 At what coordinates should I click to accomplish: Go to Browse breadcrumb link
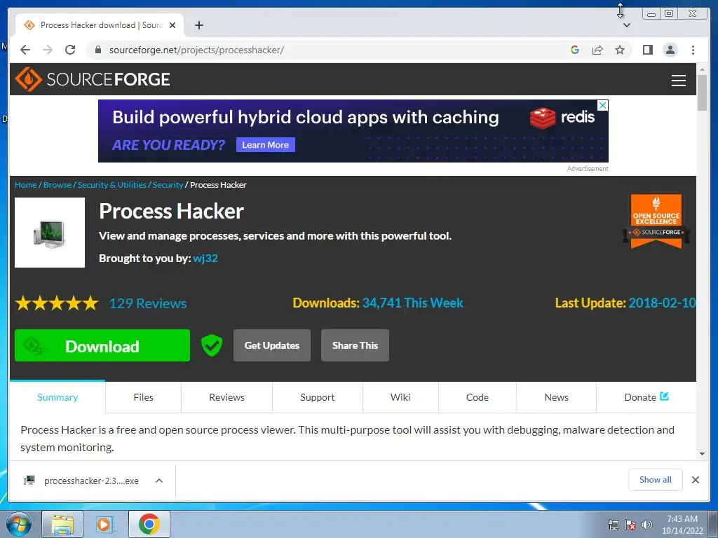(x=57, y=185)
